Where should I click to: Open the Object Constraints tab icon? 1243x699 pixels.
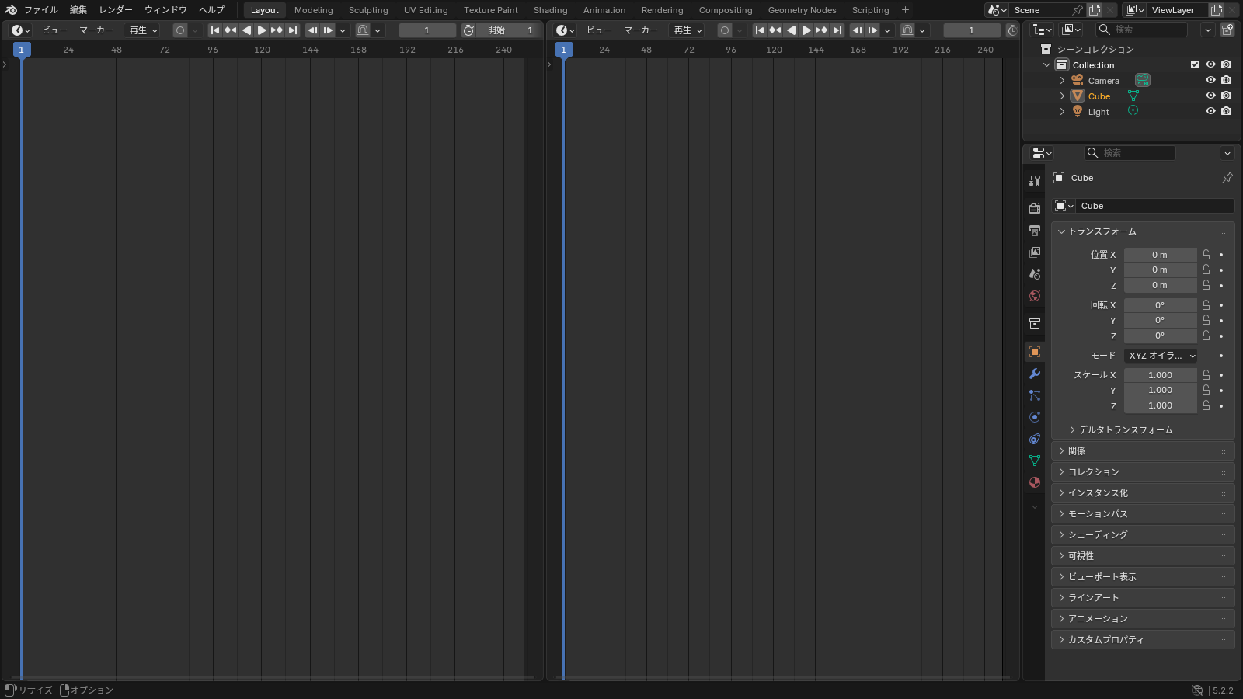[1034, 439]
